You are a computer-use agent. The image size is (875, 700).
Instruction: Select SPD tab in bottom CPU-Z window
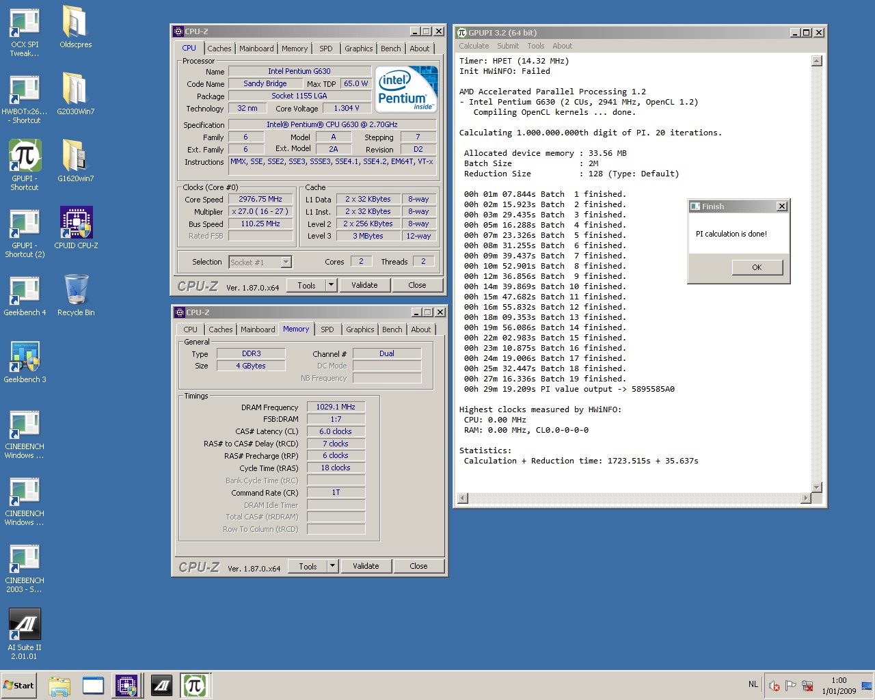[x=327, y=329]
